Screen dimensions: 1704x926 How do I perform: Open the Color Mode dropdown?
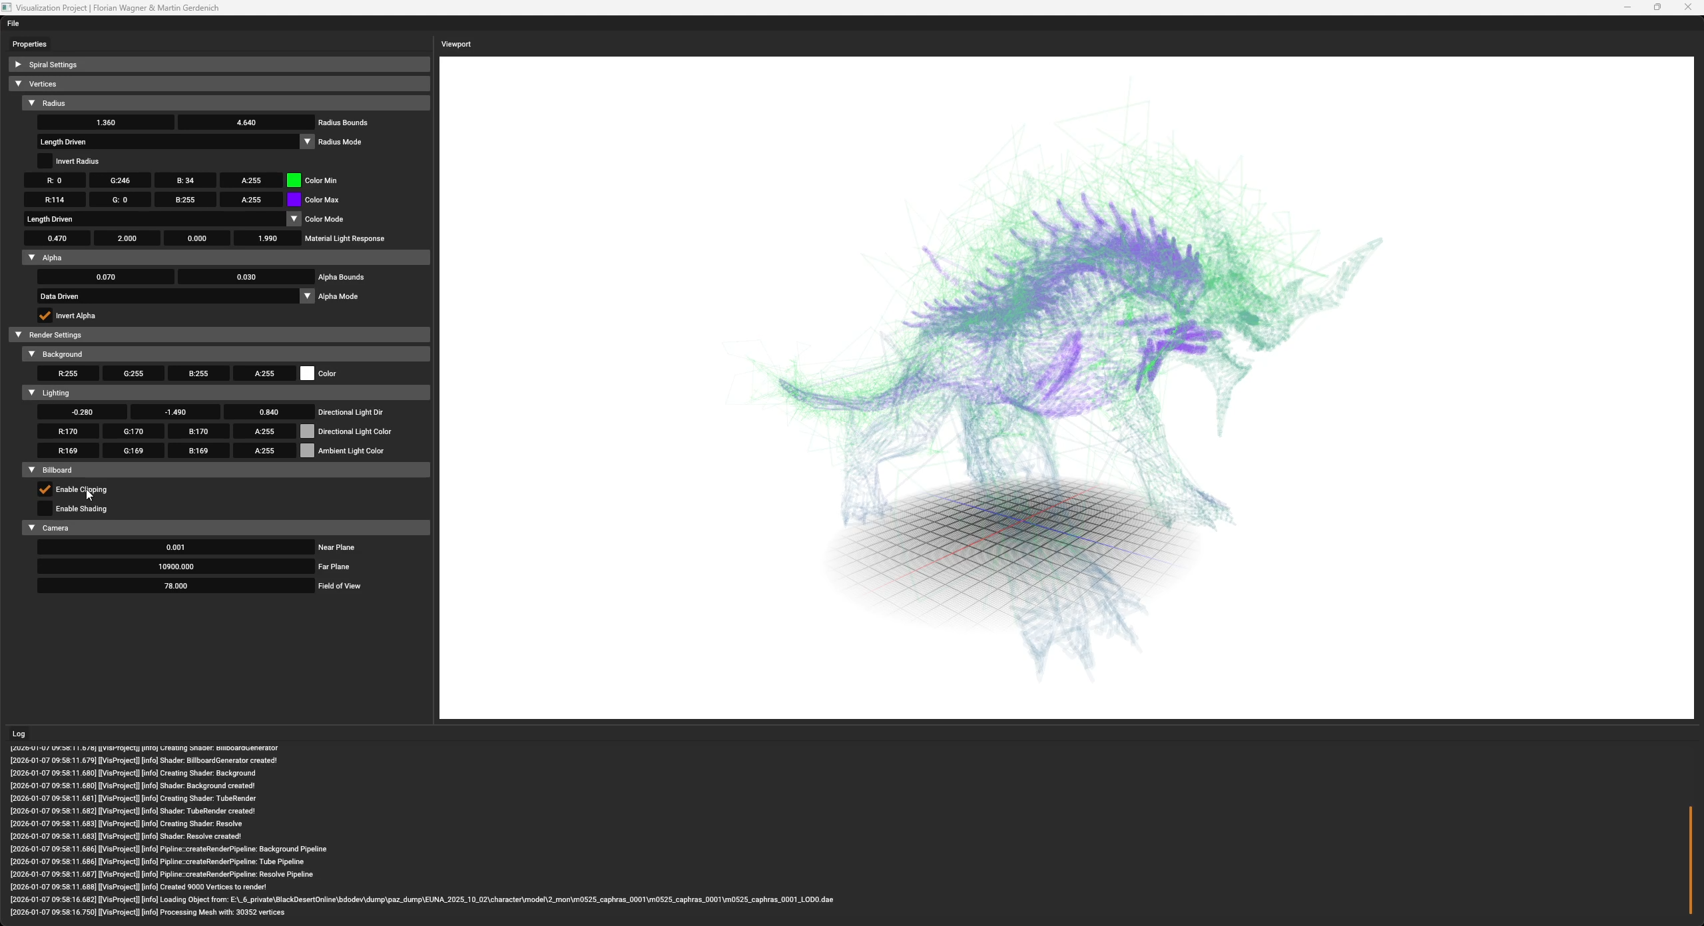click(x=294, y=219)
